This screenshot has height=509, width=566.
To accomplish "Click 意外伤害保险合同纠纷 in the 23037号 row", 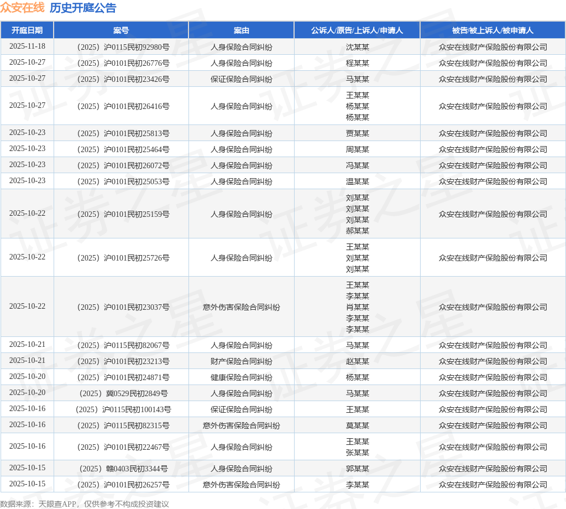I will click(241, 307).
